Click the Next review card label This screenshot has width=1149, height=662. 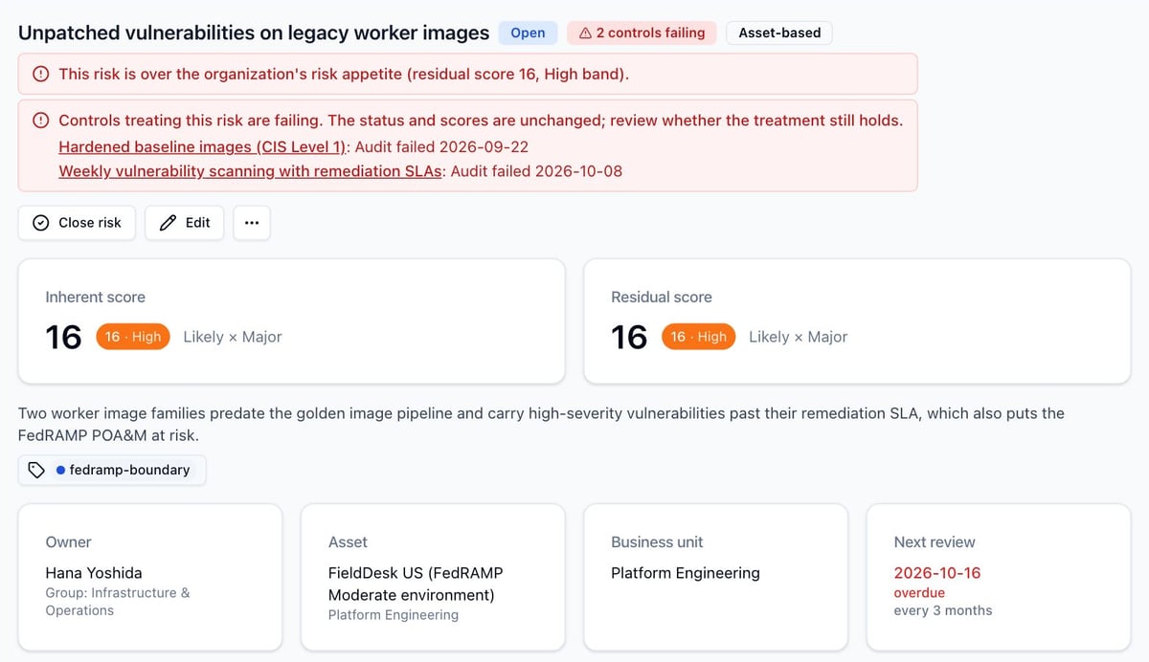[935, 541]
